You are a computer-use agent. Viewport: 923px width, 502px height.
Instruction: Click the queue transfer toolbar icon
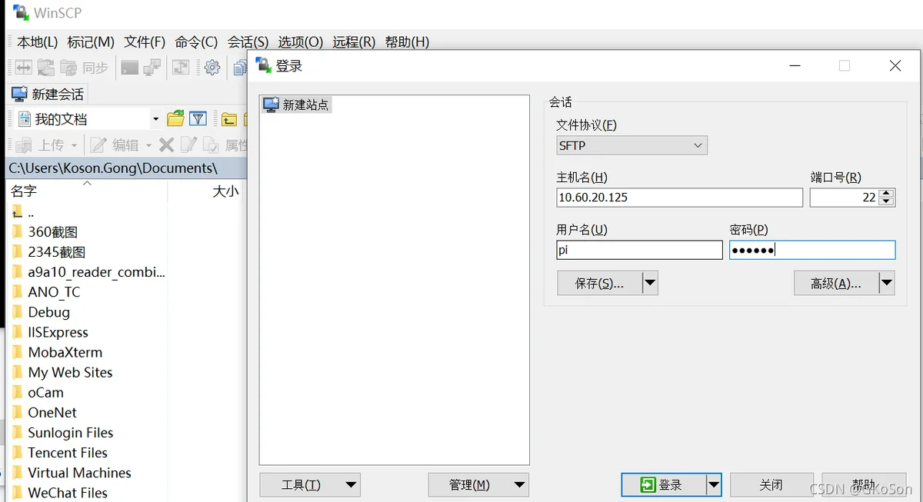[181, 68]
